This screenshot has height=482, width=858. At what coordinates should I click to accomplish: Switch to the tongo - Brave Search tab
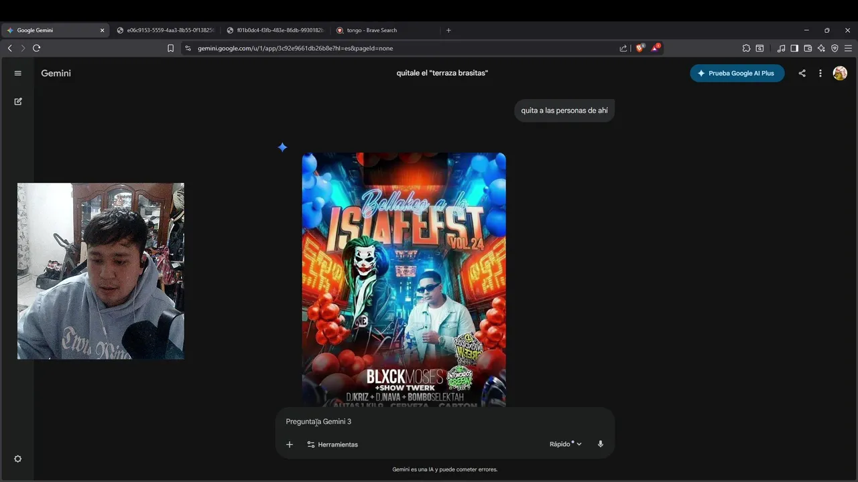385,30
